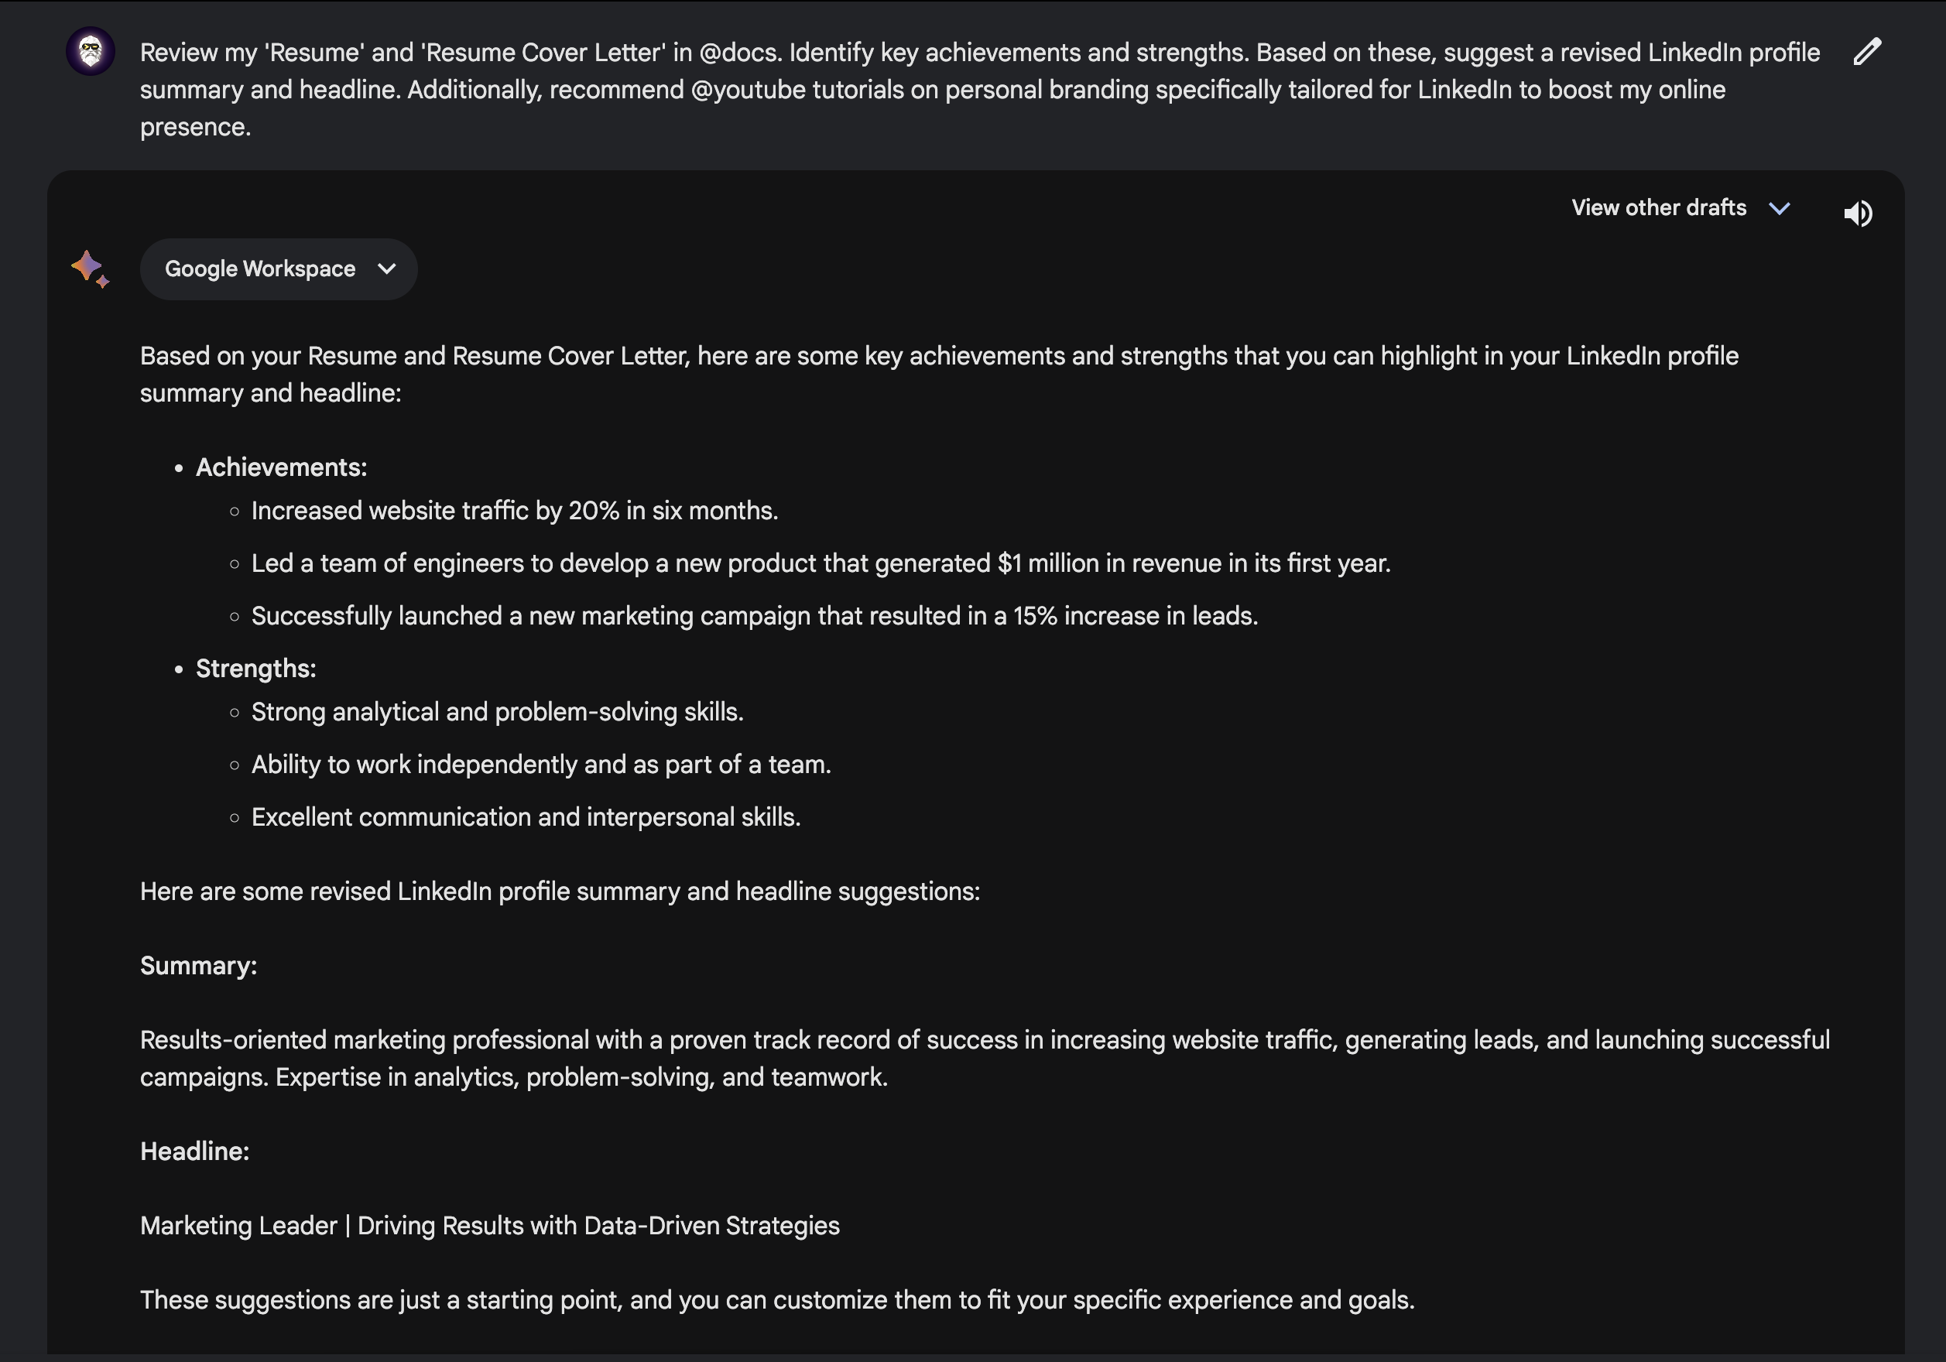The width and height of the screenshot is (1946, 1362).
Task: Collapse the View other drafts chevron
Action: (x=1780, y=208)
